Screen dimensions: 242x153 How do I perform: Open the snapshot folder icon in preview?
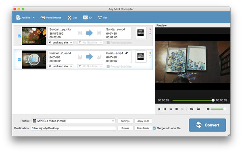198,109
